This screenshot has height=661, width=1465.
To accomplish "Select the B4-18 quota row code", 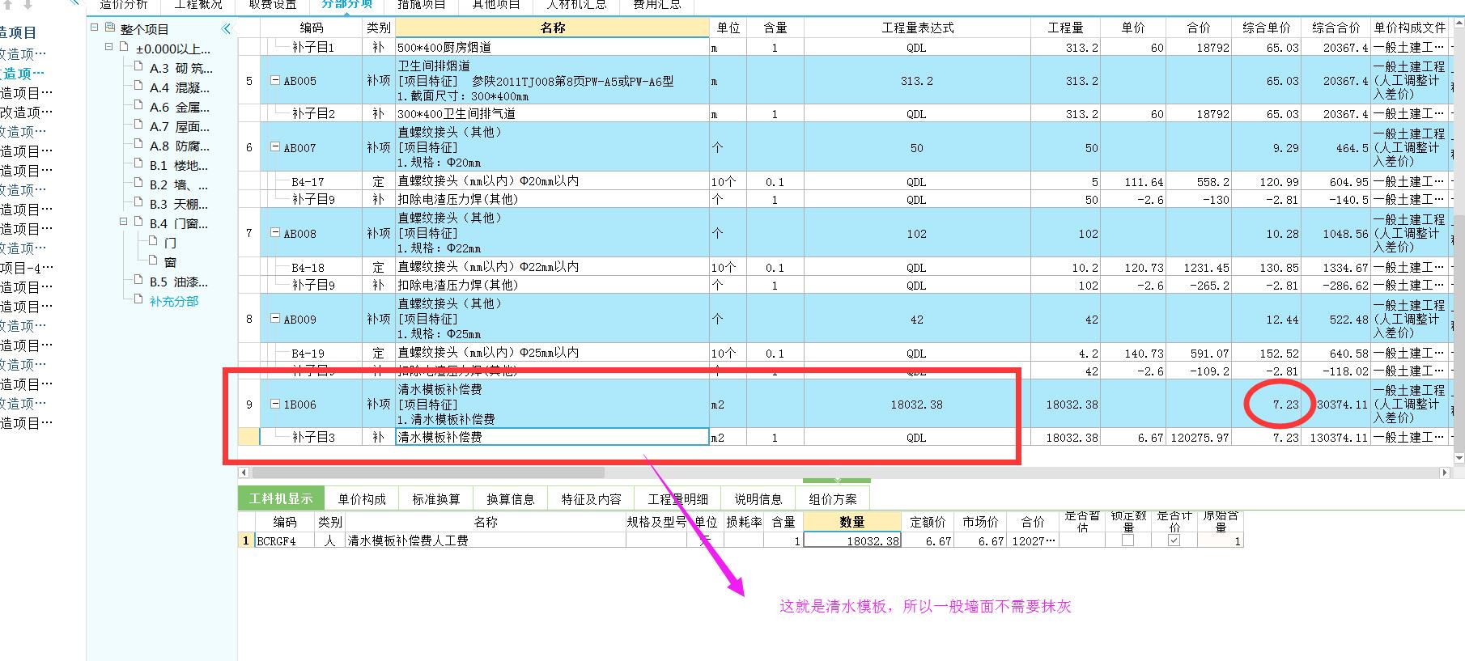I will click(308, 268).
